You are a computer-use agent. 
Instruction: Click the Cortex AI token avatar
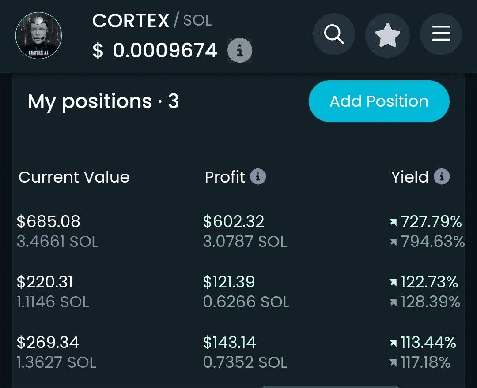click(38, 35)
